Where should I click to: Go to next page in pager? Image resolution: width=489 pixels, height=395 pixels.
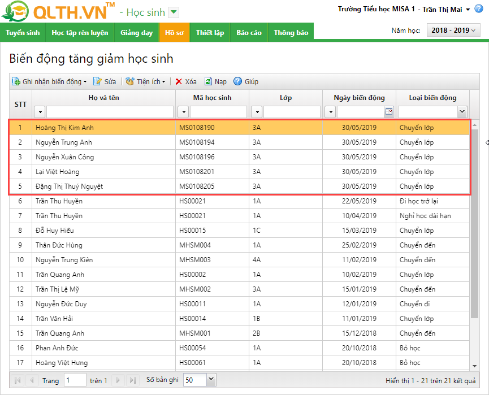tap(118, 380)
